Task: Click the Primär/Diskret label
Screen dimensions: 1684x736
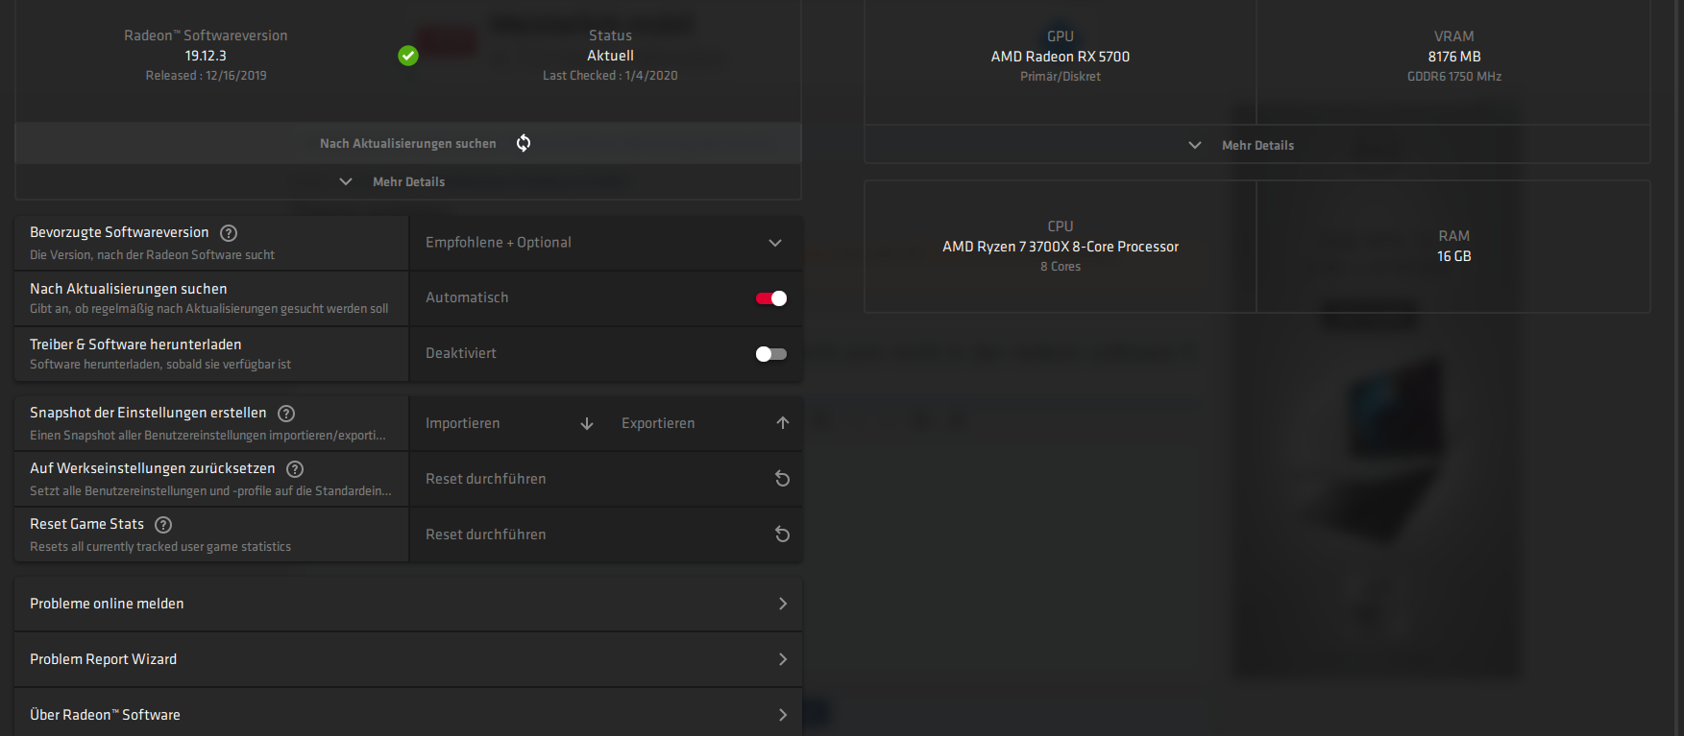Action: pos(1061,77)
